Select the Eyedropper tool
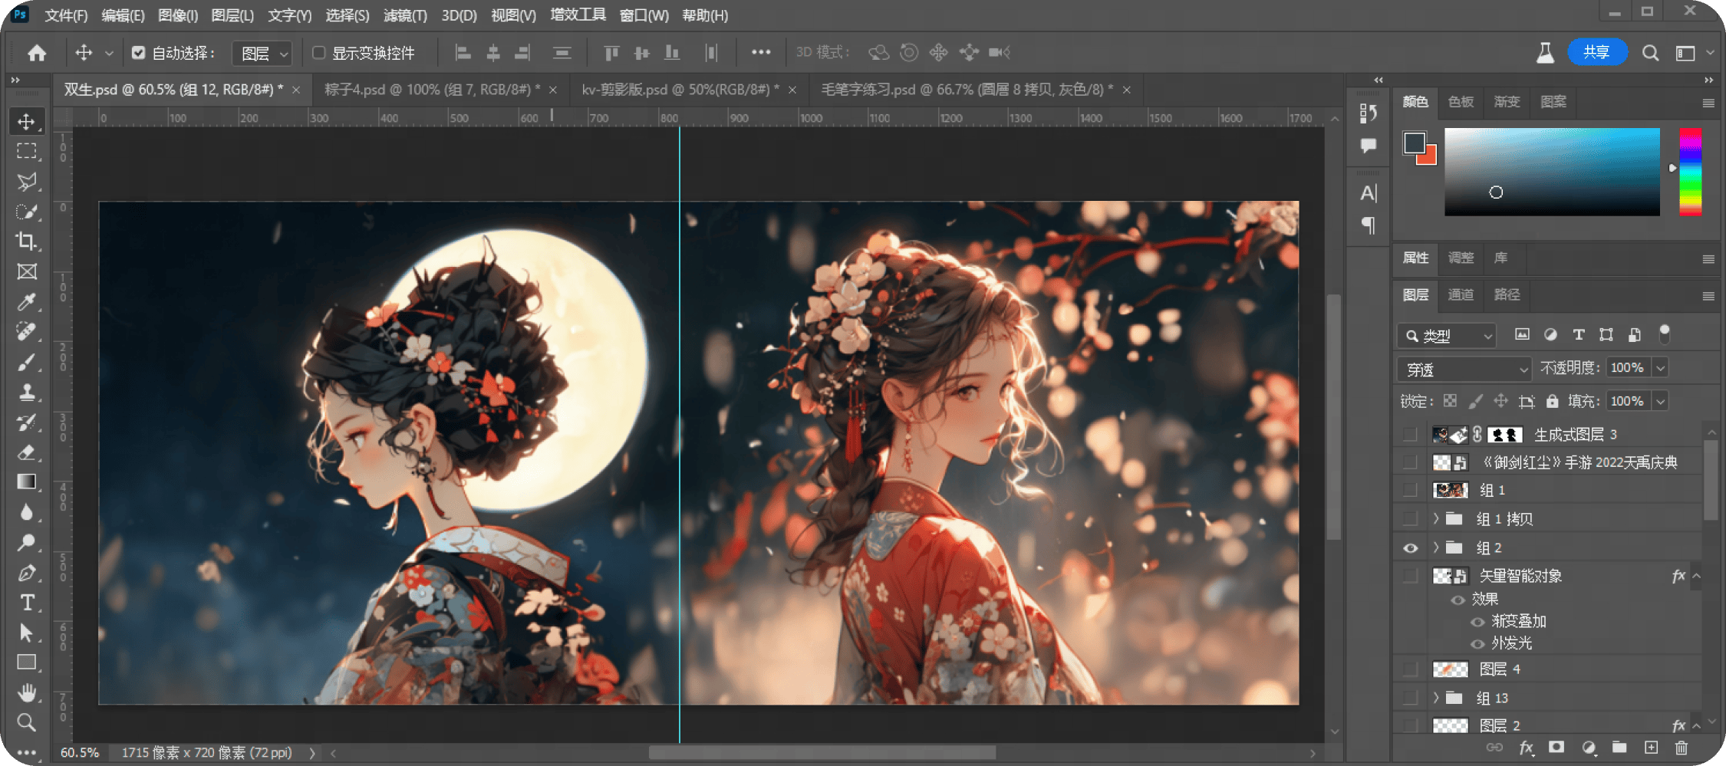 (27, 301)
